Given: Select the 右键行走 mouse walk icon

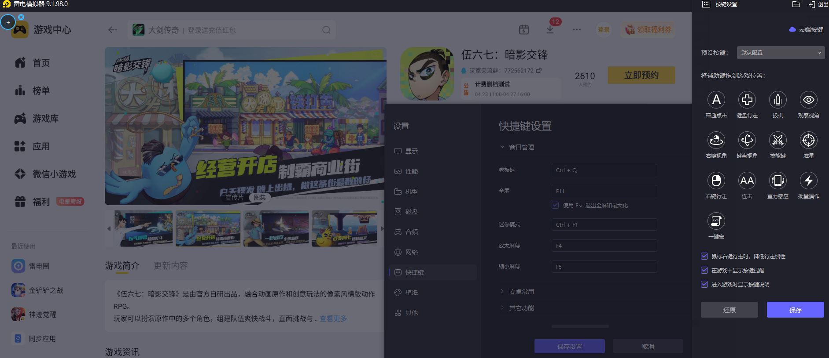Looking at the screenshot, I should point(716,181).
